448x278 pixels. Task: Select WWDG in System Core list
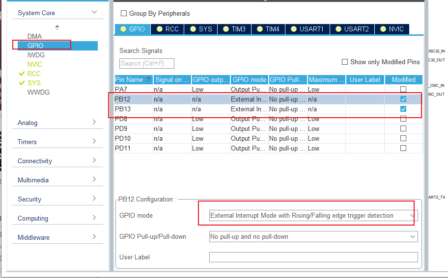tap(38, 92)
